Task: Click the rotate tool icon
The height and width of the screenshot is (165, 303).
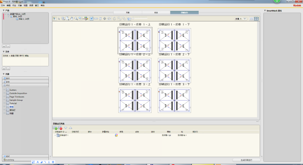Action: [x=114, y=19]
